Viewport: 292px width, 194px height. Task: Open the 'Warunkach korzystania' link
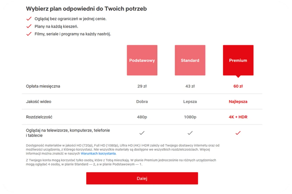pos(98,153)
